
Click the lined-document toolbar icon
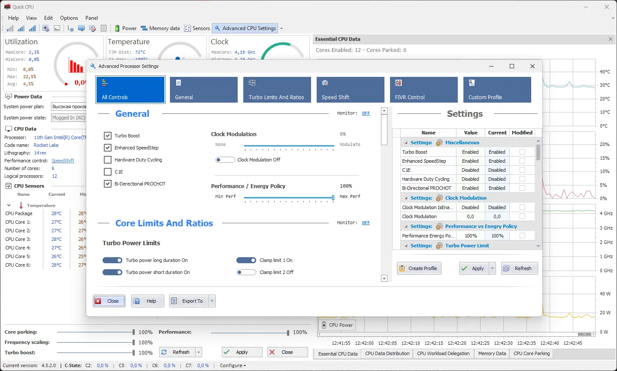point(103,28)
